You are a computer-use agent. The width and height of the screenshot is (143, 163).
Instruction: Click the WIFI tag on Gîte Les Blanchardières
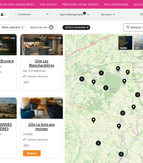coord(26,82)
